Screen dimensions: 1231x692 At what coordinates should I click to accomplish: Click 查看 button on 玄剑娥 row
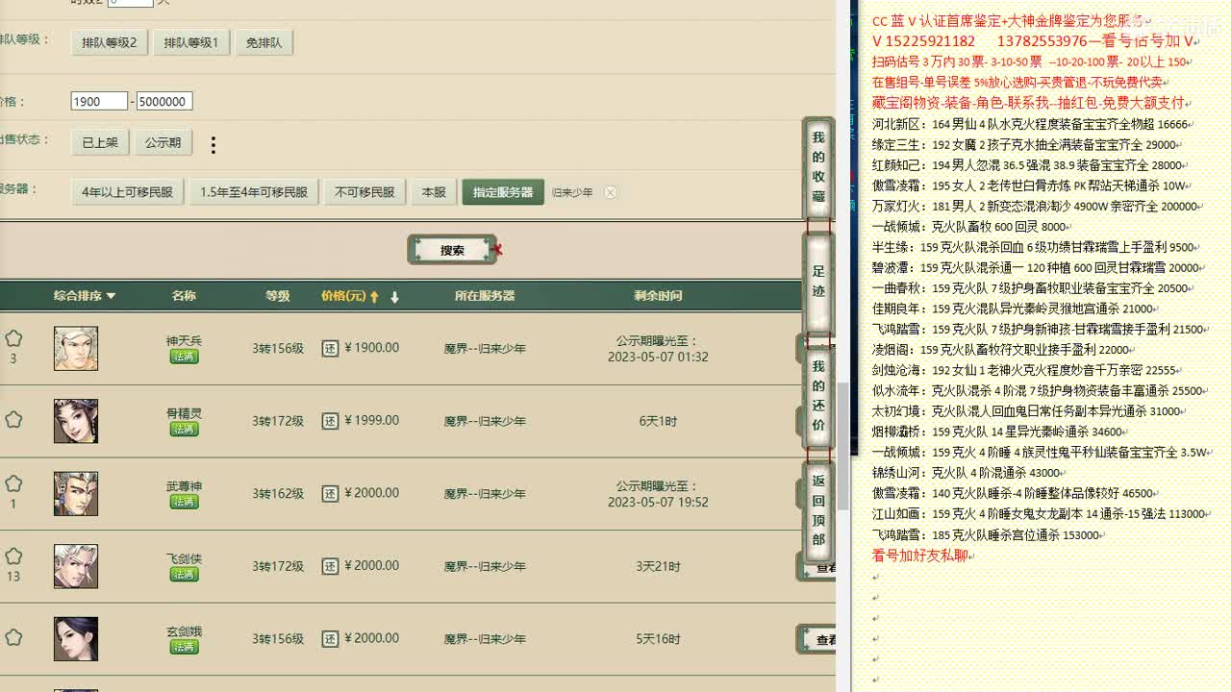(x=818, y=640)
